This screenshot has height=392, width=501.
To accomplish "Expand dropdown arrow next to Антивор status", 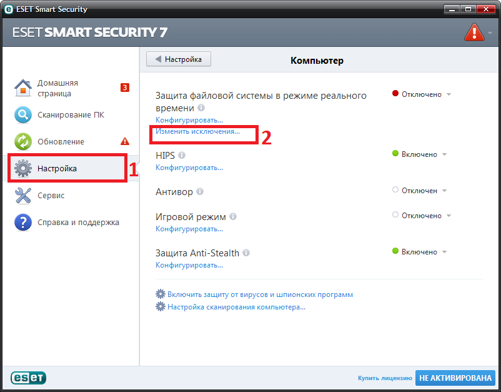I will pyautogui.click(x=444, y=191).
